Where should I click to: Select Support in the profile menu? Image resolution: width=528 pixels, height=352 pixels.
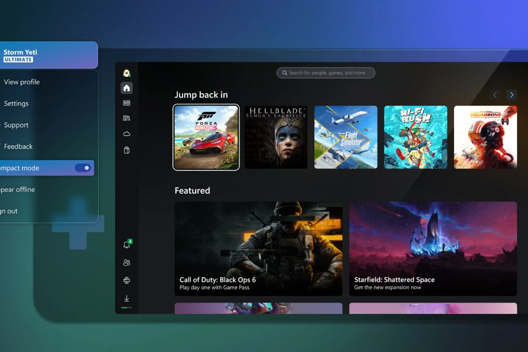coord(16,125)
